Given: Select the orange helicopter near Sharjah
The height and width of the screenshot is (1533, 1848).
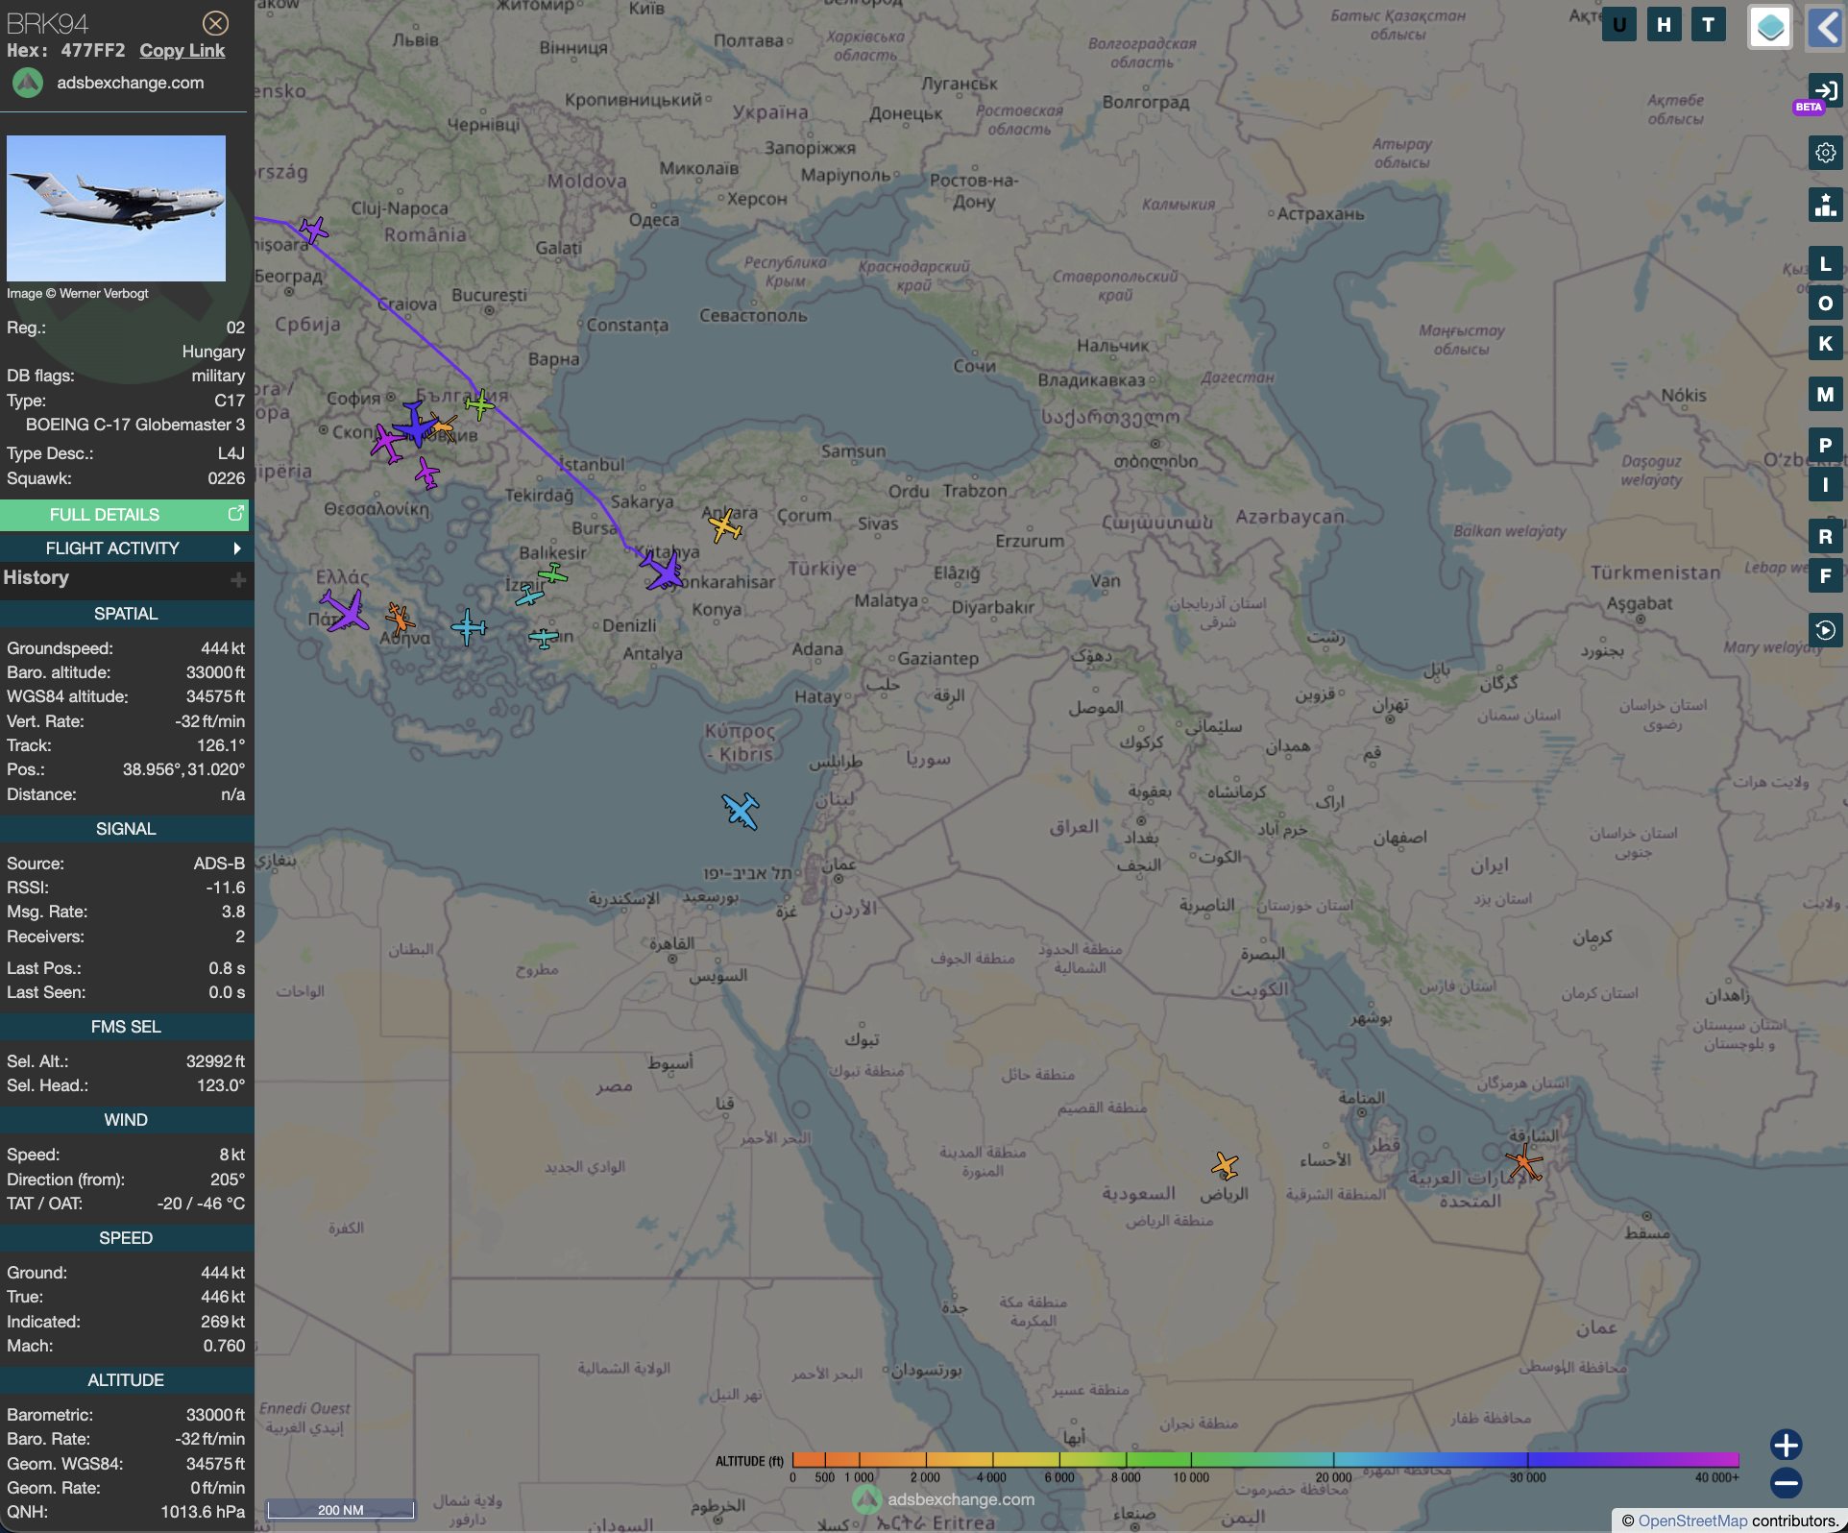Looking at the screenshot, I should (1523, 1163).
